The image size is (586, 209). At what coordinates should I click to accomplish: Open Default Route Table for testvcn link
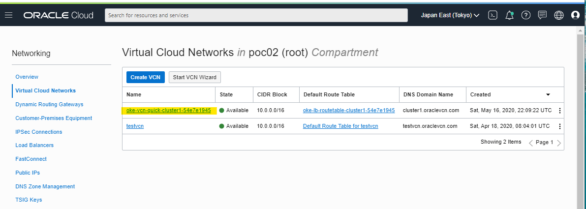coord(340,126)
